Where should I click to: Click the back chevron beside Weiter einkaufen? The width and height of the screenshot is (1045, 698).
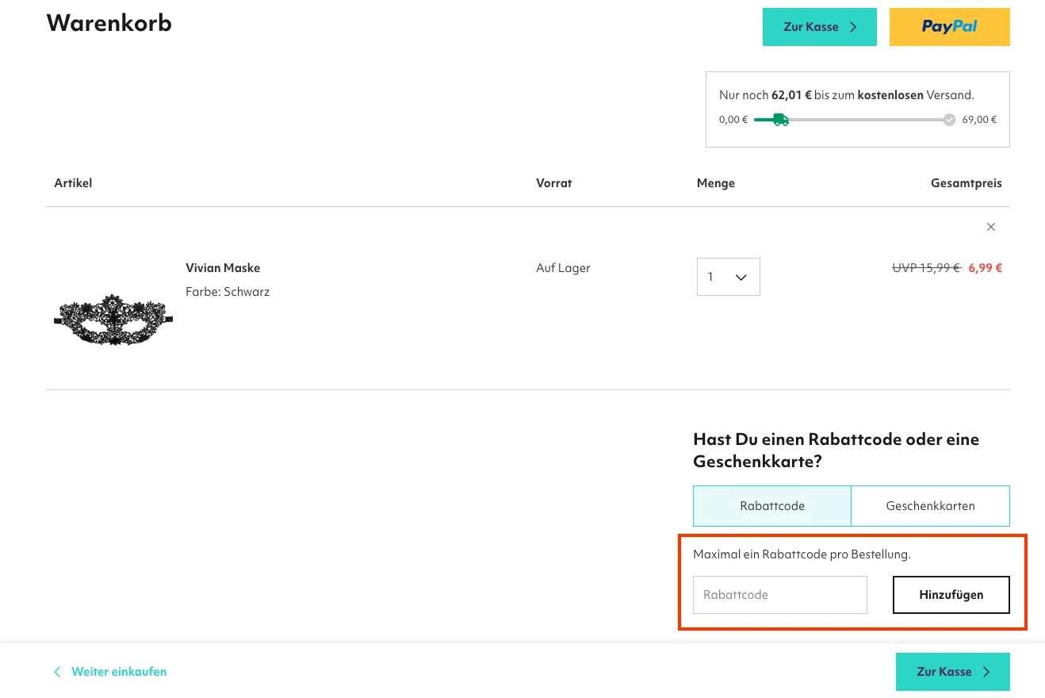click(57, 672)
